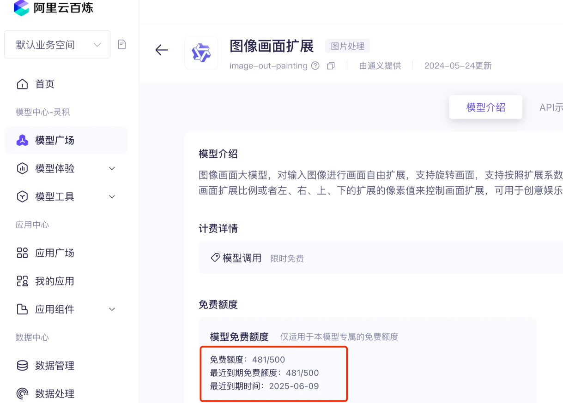Click the home icon next to 首页
The width and height of the screenshot is (563, 403).
pos(22,84)
